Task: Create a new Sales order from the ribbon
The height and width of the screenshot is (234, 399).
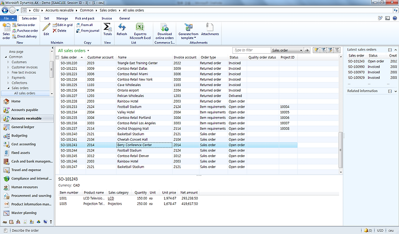Action: [x=6, y=31]
